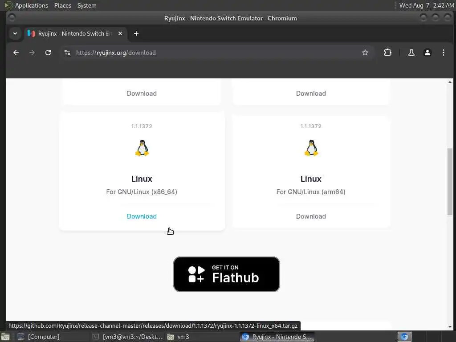Select the Ryujinx - Nintendo Switch Emulator tab
Screen dimensions: 456x342
click(75, 33)
